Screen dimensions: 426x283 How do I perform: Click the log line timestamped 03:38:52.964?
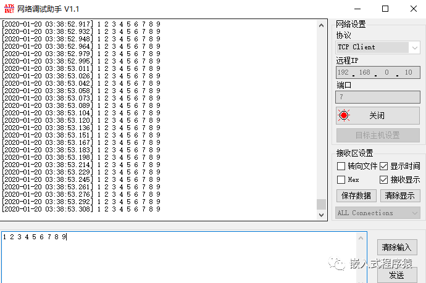point(81,46)
